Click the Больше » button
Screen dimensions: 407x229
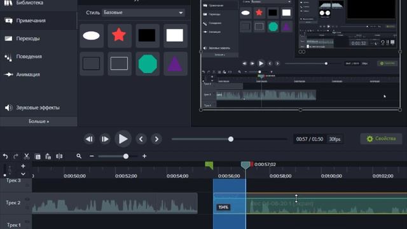pos(39,121)
